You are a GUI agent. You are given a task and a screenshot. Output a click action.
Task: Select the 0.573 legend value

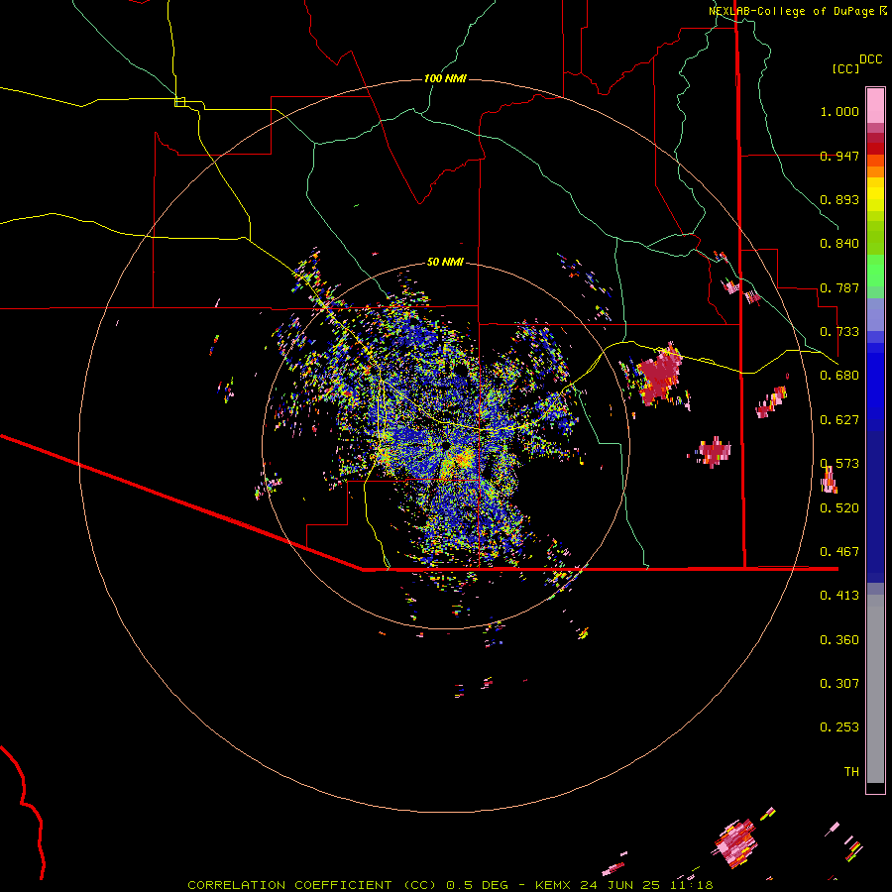pos(839,464)
